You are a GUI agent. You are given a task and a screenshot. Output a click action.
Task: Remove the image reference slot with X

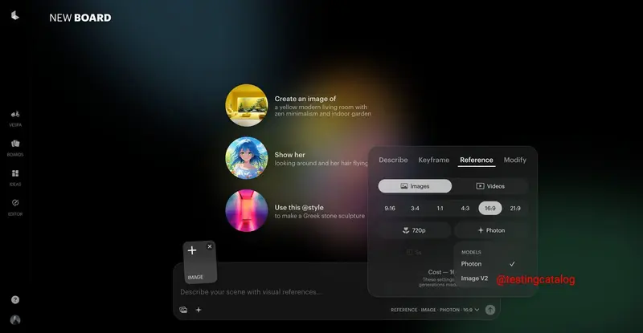[210, 247]
